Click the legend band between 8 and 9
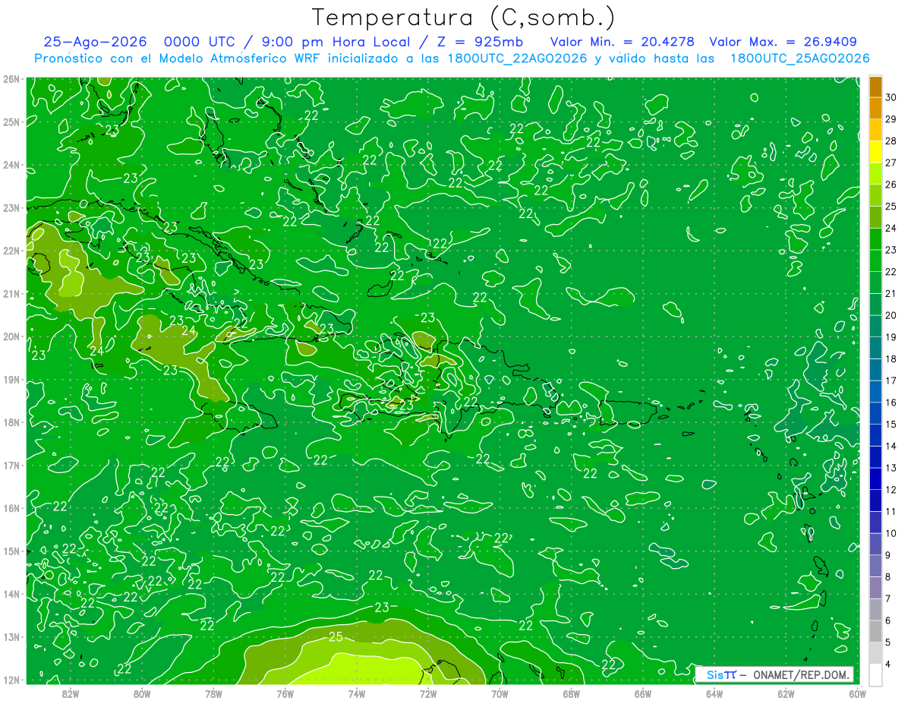Viewport: 911px width, 704px height. 875,566
